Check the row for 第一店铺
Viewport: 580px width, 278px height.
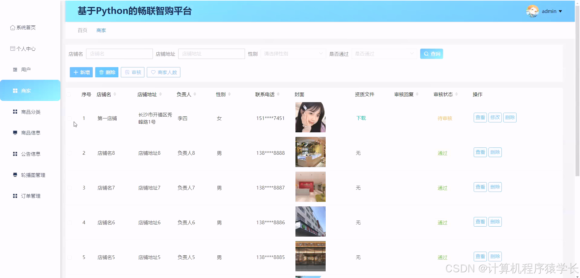click(69, 118)
